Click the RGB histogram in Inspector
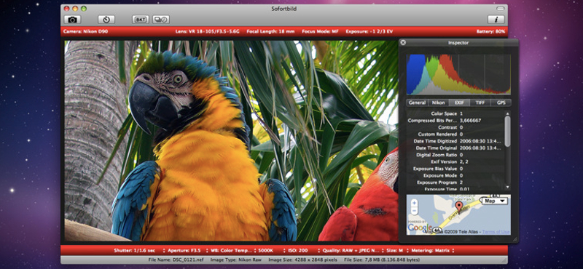 point(458,75)
